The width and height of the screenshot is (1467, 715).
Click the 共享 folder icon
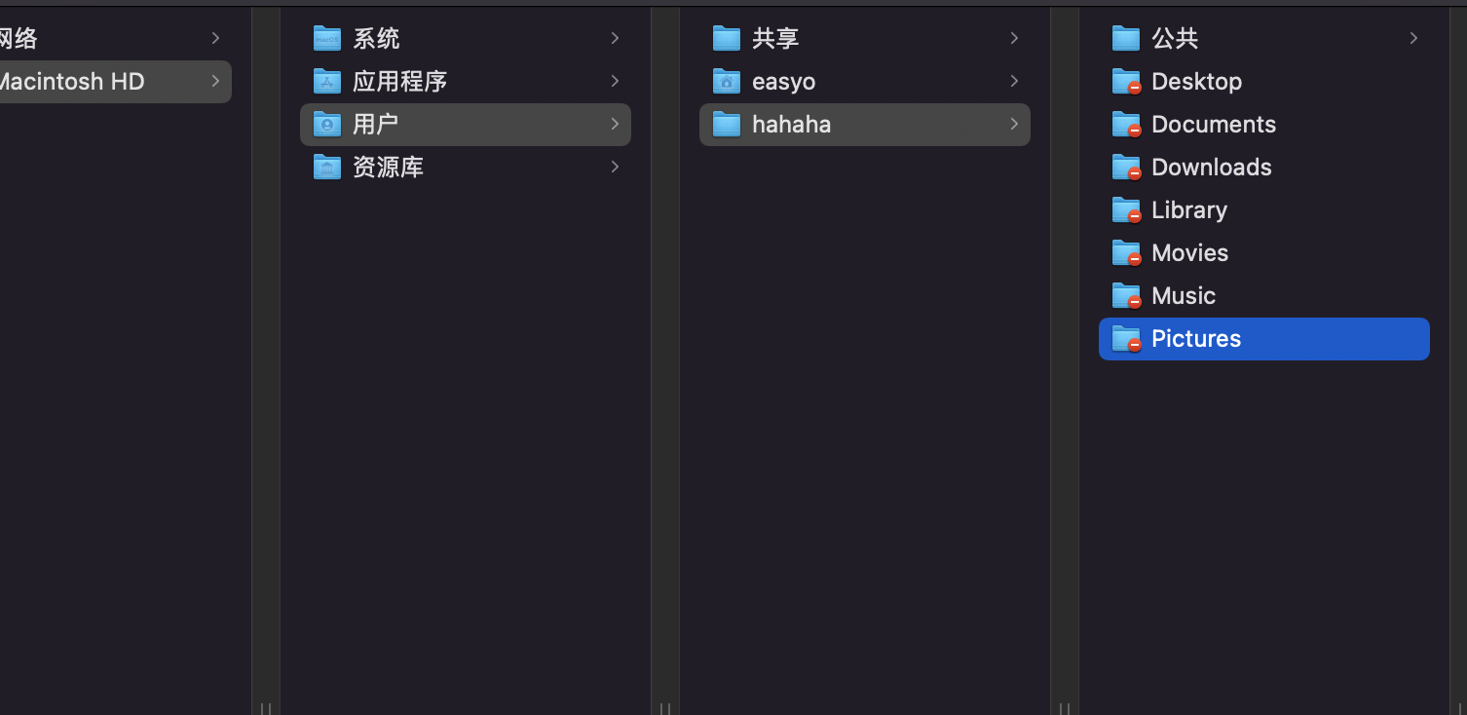[x=727, y=38]
